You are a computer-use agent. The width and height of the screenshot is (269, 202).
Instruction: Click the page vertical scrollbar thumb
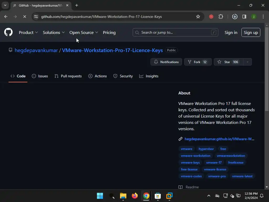pos(267,69)
